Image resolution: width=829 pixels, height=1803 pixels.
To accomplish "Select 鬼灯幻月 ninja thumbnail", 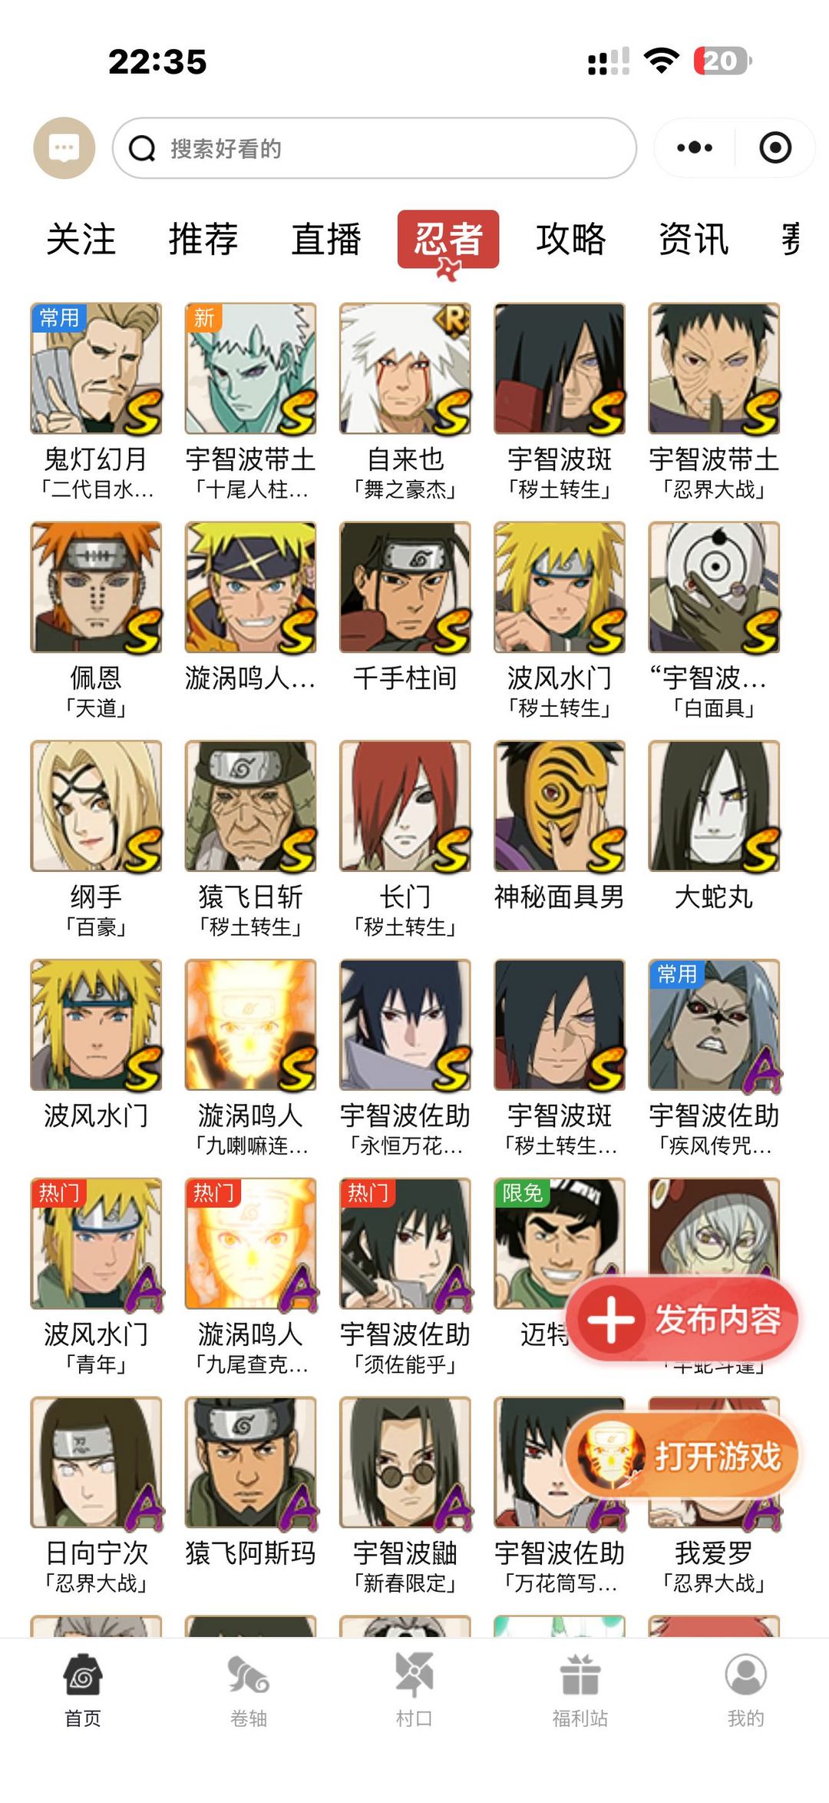I will coord(96,369).
